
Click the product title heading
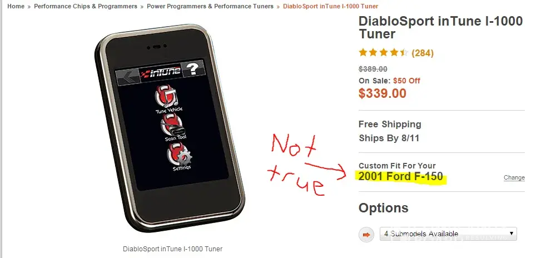click(440, 27)
